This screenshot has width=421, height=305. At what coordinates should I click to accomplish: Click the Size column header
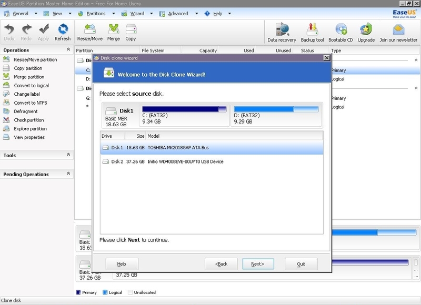click(x=135, y=136)
